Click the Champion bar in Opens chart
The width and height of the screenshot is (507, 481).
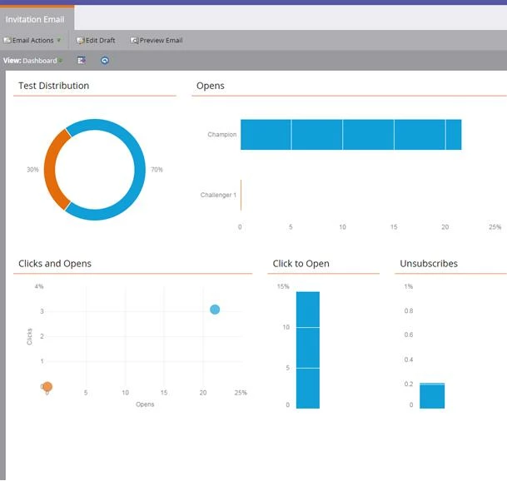click(x=350, y=135)
